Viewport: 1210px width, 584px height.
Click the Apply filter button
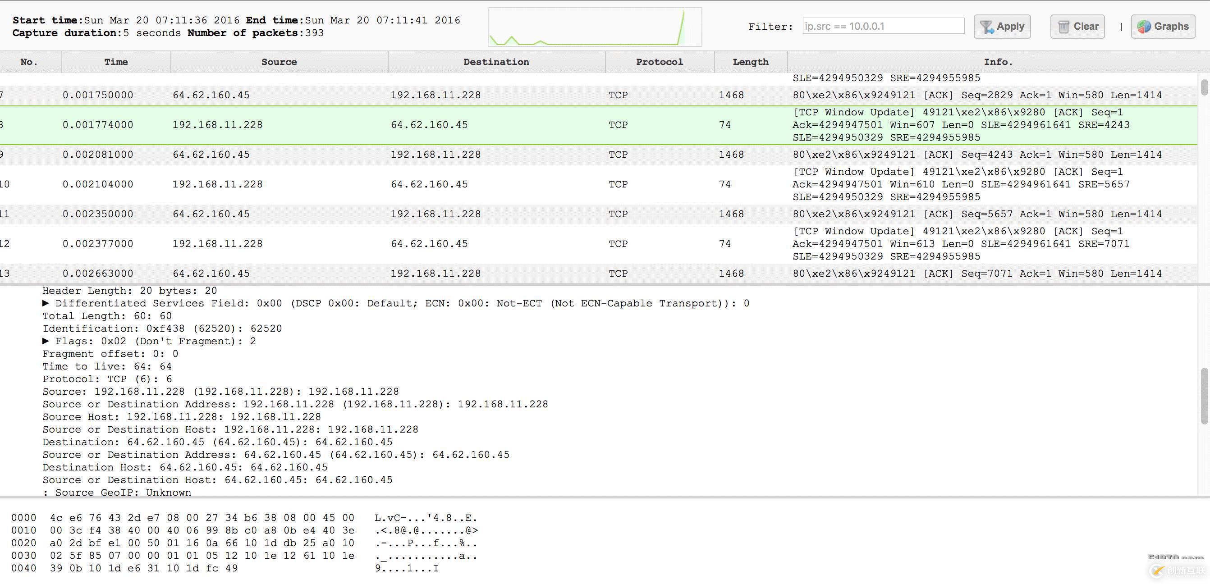coord(1002,26)
